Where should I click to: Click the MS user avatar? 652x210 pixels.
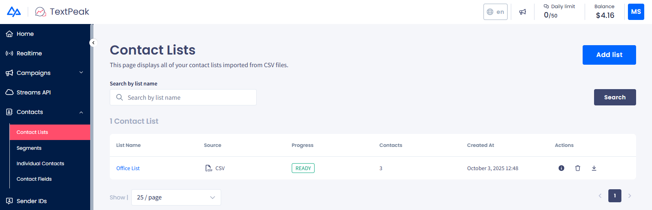point(636,12)
